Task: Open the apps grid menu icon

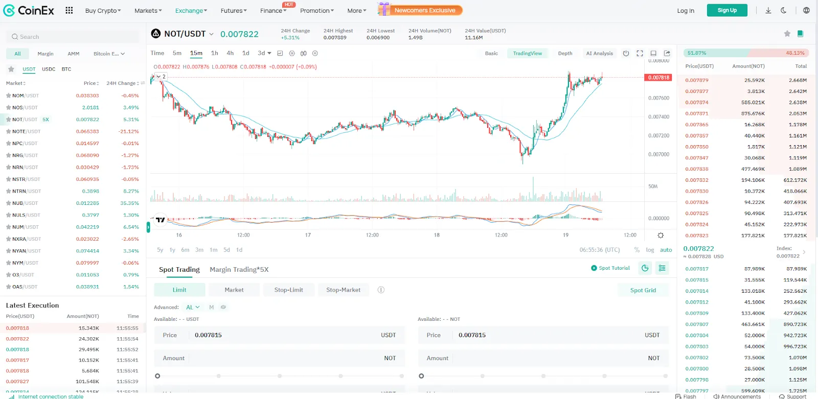Action: 69,10
